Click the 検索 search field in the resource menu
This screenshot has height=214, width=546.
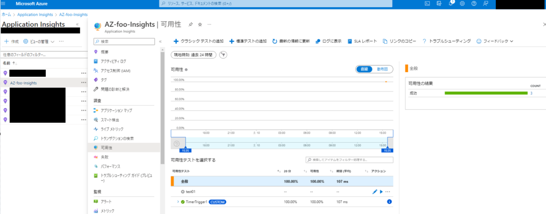[x=124, y=41]
